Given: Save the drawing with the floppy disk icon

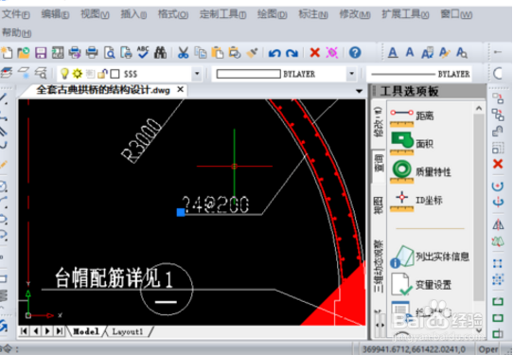Looking at the screenshot, I should (x=41, y=52).
